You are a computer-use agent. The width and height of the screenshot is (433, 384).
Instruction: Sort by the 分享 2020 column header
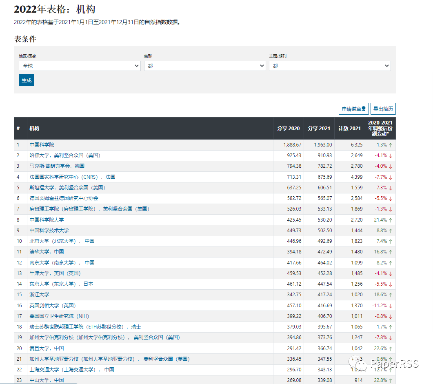[288, 129]
